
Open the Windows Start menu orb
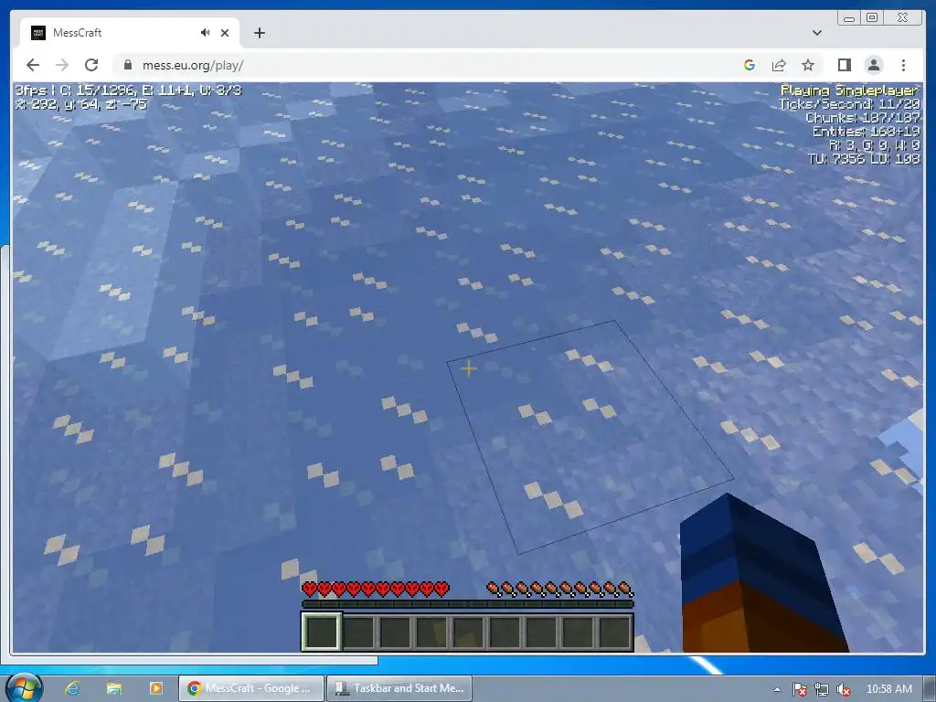24,688
